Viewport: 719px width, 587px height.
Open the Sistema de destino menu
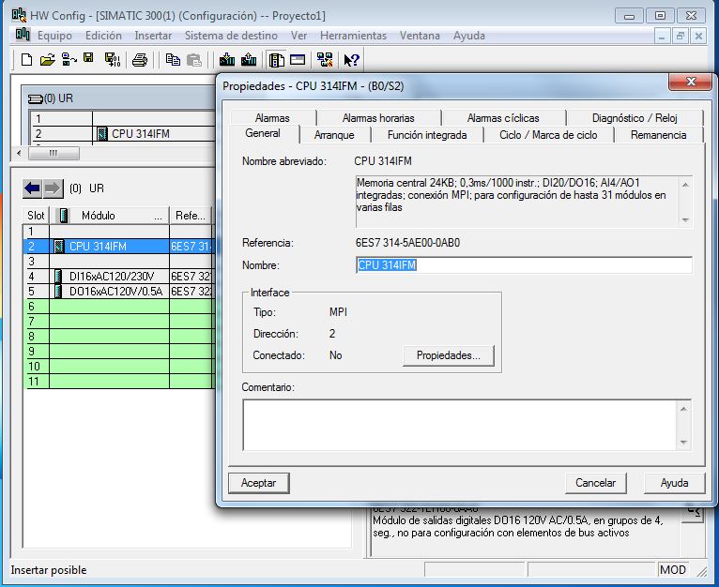(231, 36)
